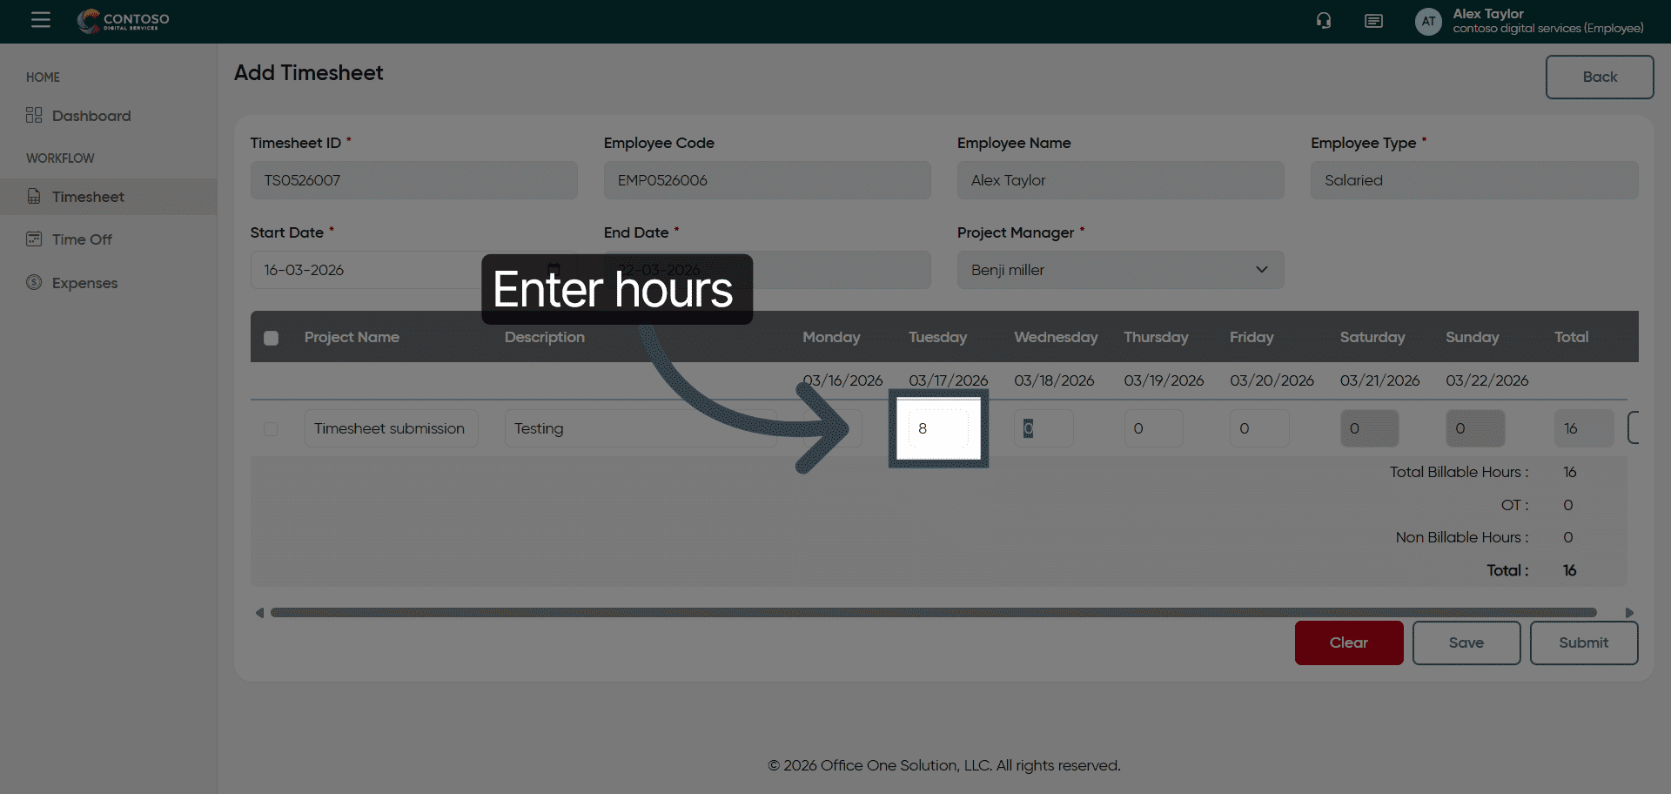
Task: Click the Tuesday hours input field
Action: point(938,428)
